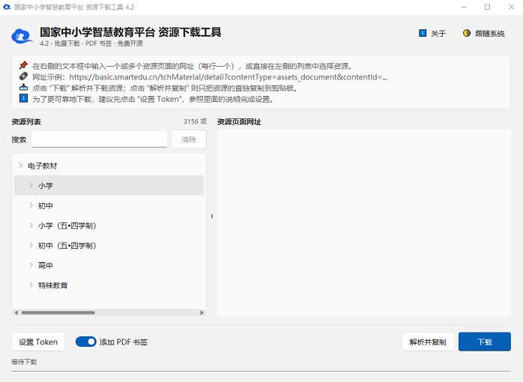Screen dimensions: 523x382
Task: Toggle the 添加 PDF 书签 switch
Action: click(85, 342)
